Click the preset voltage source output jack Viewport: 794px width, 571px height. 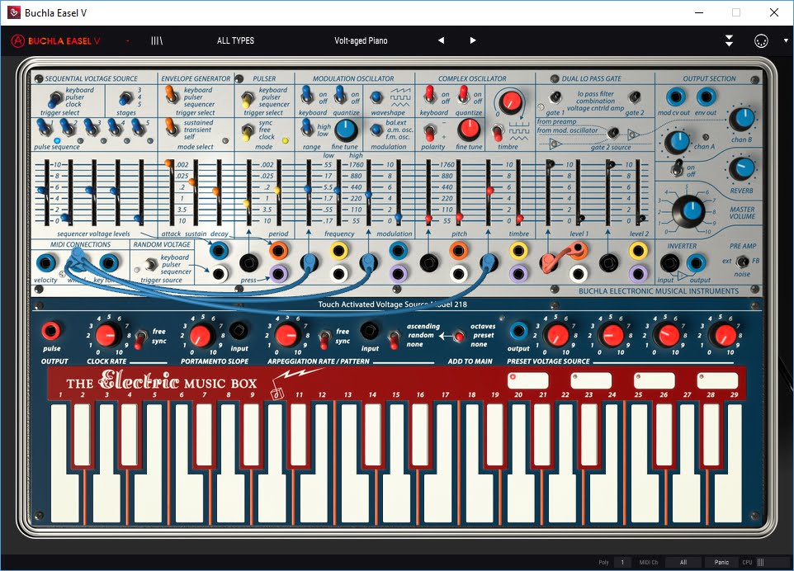pos(518,331)
